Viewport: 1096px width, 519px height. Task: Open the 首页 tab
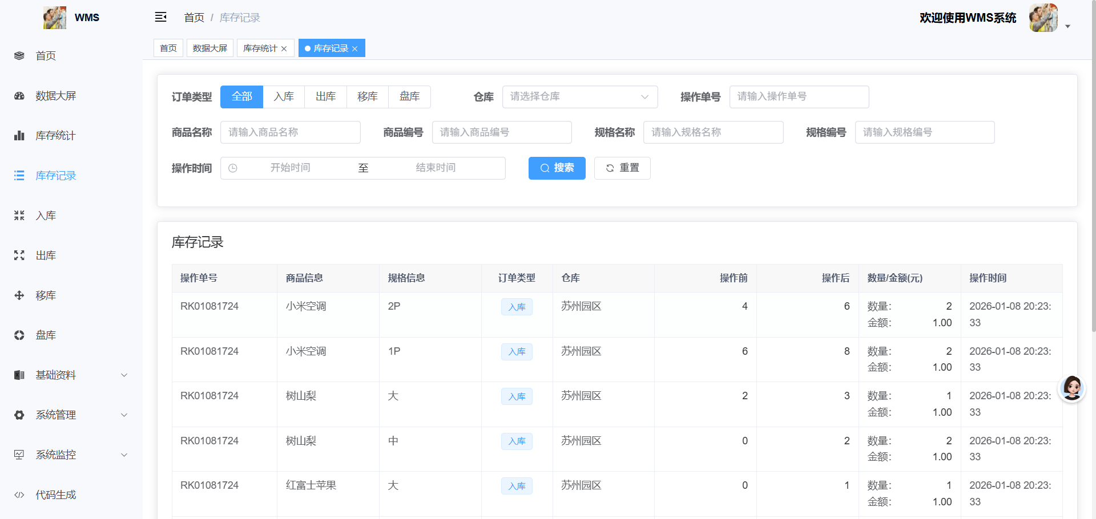coord(168,48)
